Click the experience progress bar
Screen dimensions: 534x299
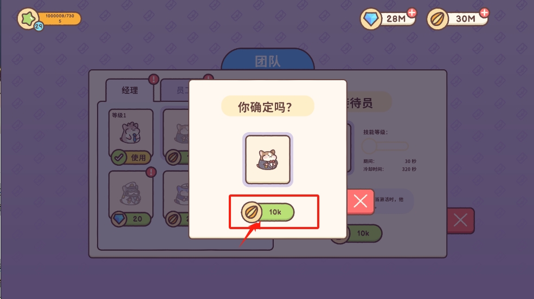point(59,18)
